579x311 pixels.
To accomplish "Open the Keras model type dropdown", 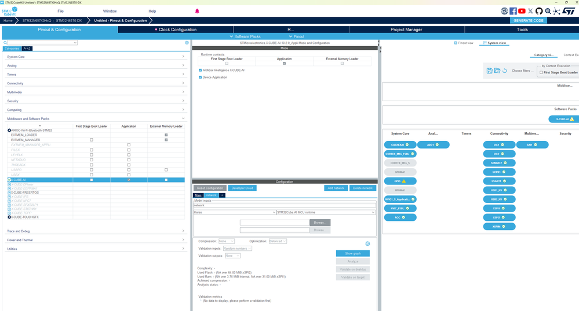I will pos(235,212).
